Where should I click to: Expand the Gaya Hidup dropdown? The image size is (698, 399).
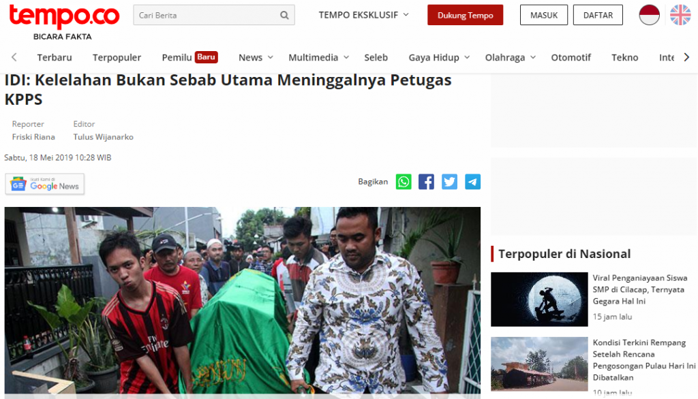click(439, 57)
